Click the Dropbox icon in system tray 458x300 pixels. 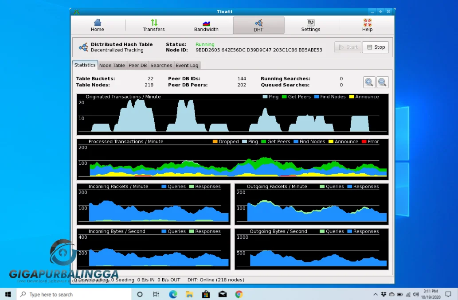point(383,294)
